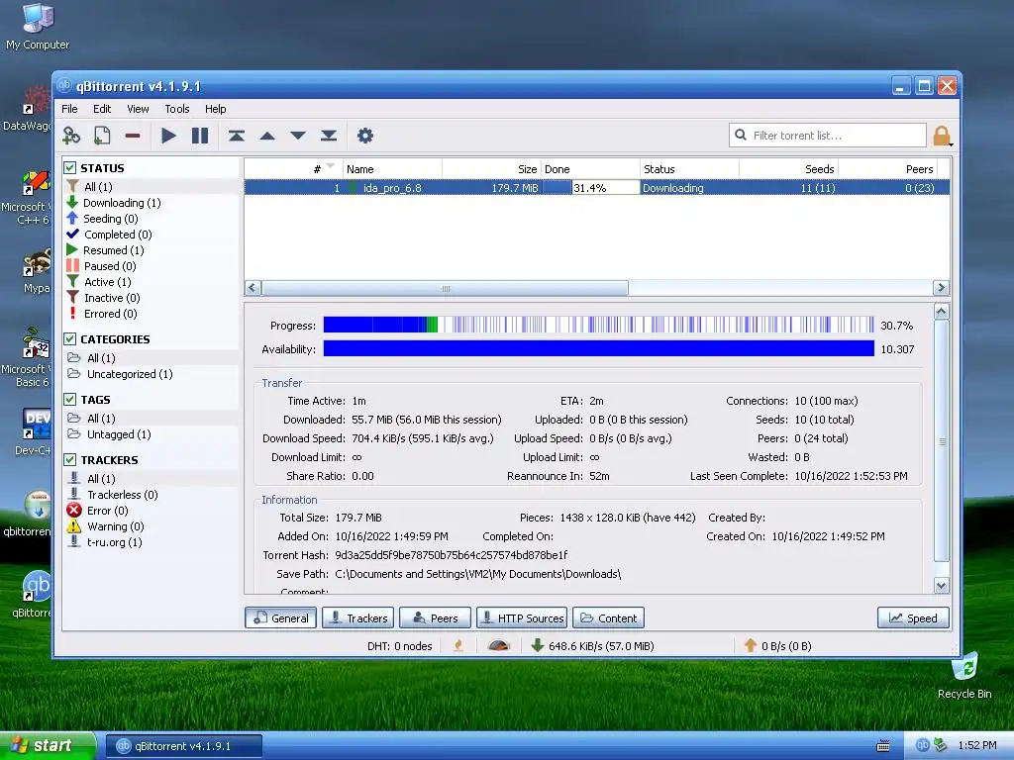Toggle the CATEGORIES filter checkbox

click(x=70, y=338)
